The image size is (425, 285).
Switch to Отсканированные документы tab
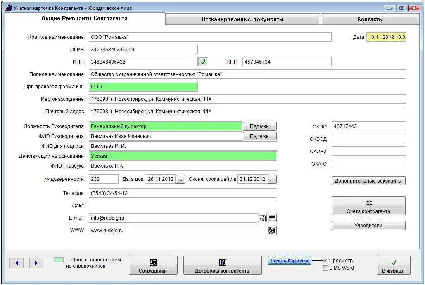coord(242,19)
